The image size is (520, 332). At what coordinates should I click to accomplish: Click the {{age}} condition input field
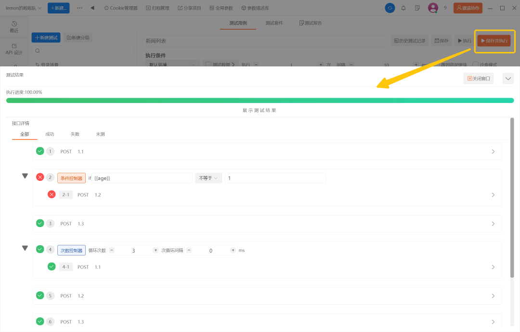(x=142, y=178)
